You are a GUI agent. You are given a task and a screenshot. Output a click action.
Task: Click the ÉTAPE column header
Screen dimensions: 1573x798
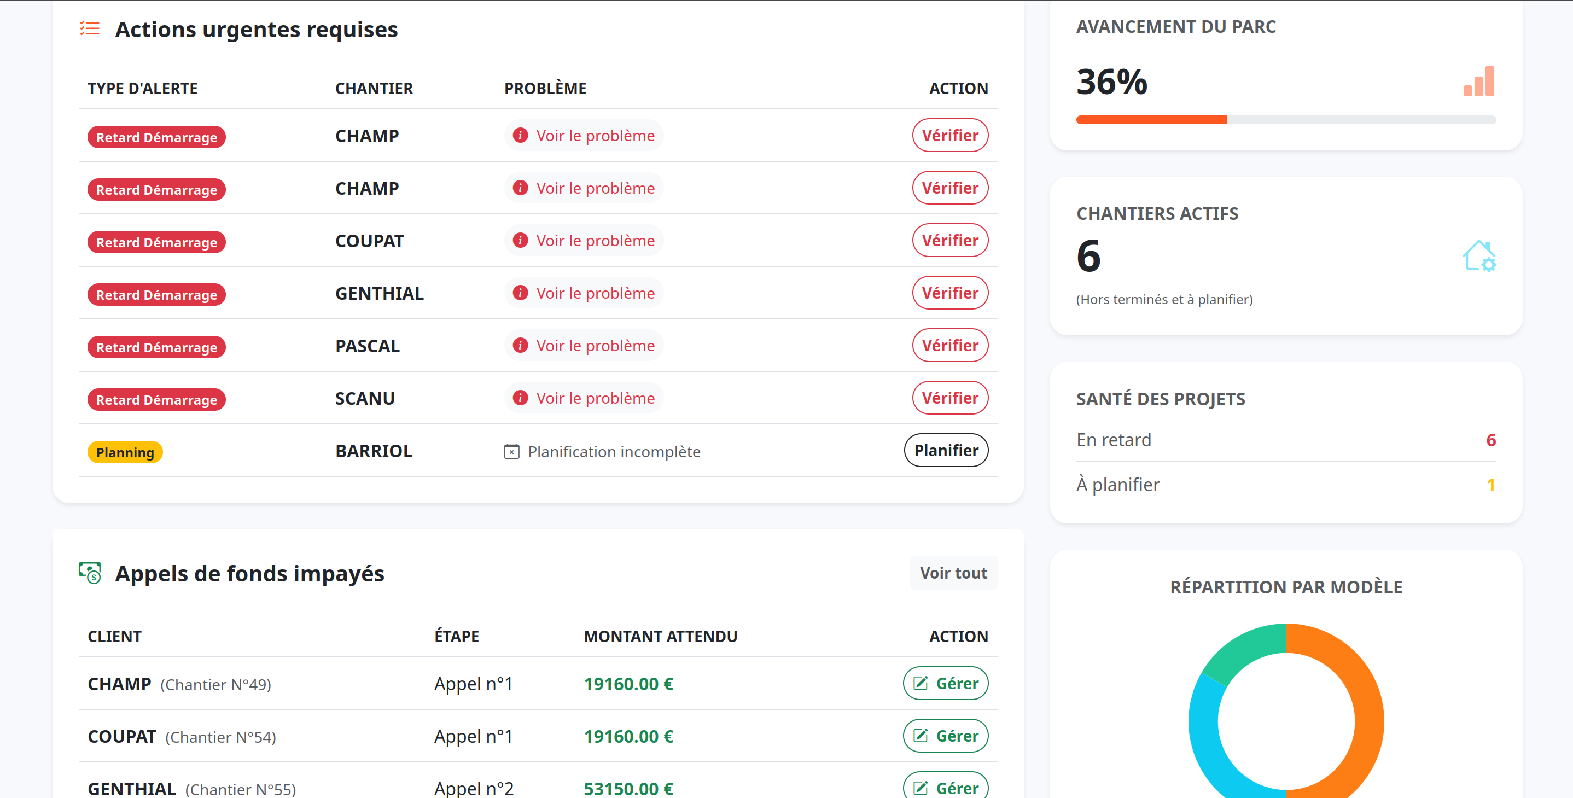(x=457, y=637)
